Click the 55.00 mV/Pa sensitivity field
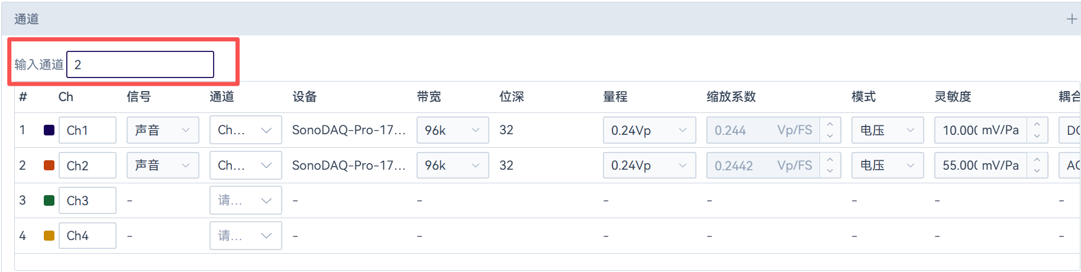The width and height of the screenshot is (1081, 272). [980, 165]
